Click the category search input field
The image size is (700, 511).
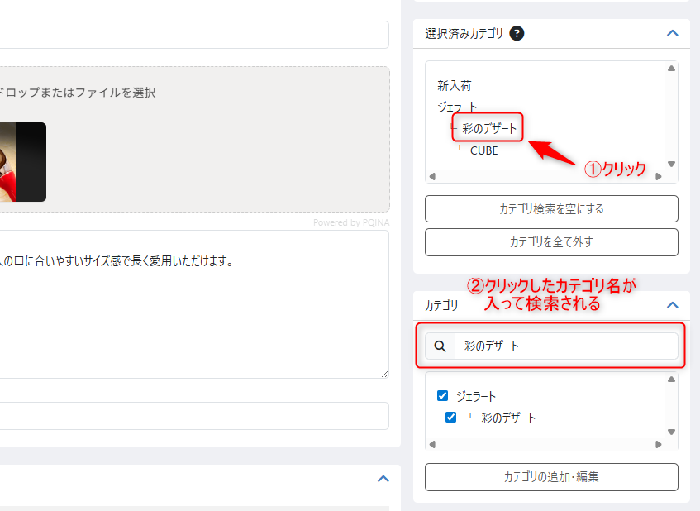tap(565, 346)
